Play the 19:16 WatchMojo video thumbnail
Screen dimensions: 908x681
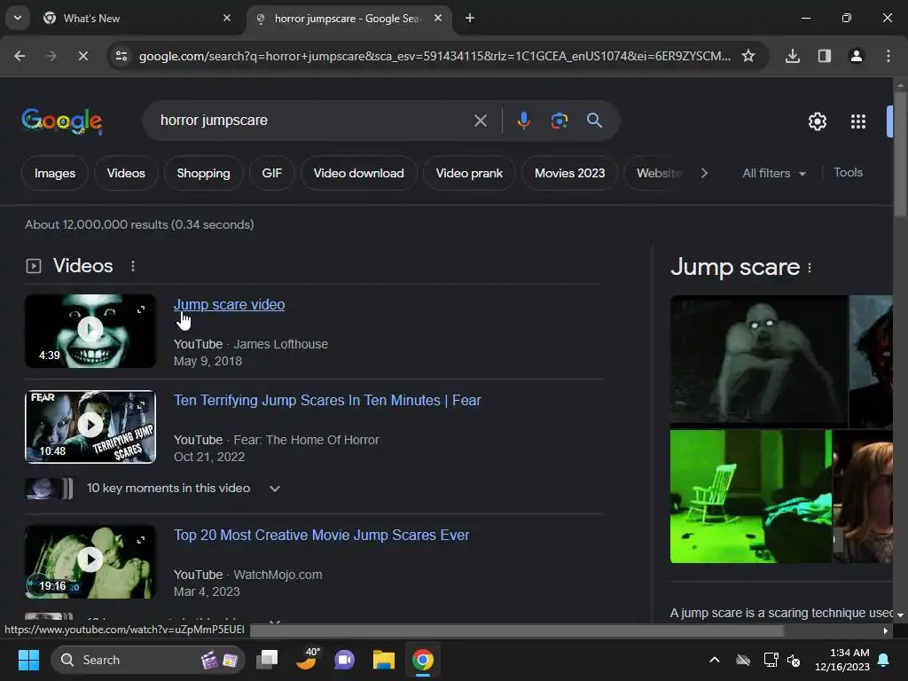click(x=90, y=561)
